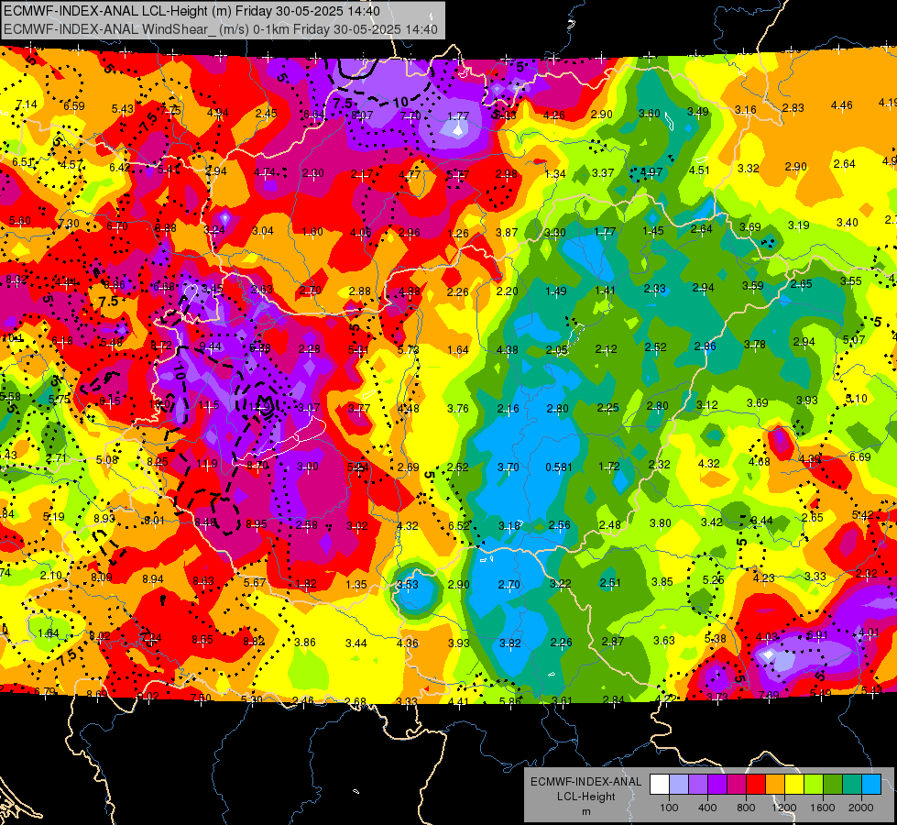Click the wind shear value 6.69
This screenshot has height=825, width=897.
coord(859,456)
